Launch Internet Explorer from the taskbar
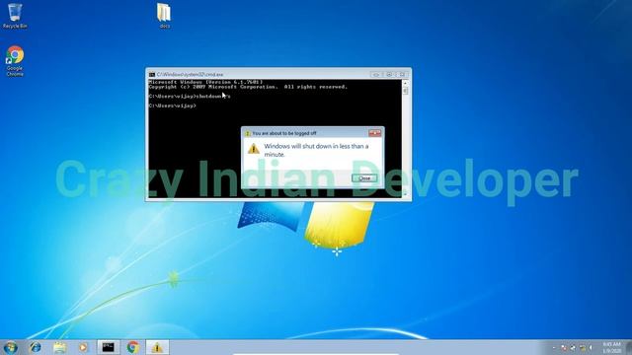The image size is (632, 355). point(36,347)
